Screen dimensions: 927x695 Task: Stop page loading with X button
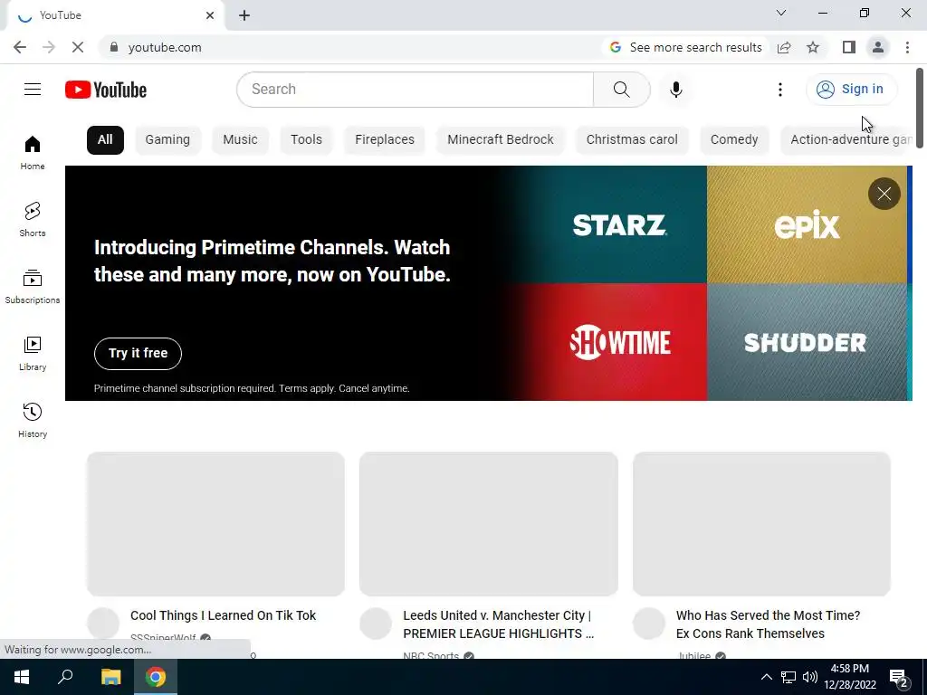coord(78,47)
